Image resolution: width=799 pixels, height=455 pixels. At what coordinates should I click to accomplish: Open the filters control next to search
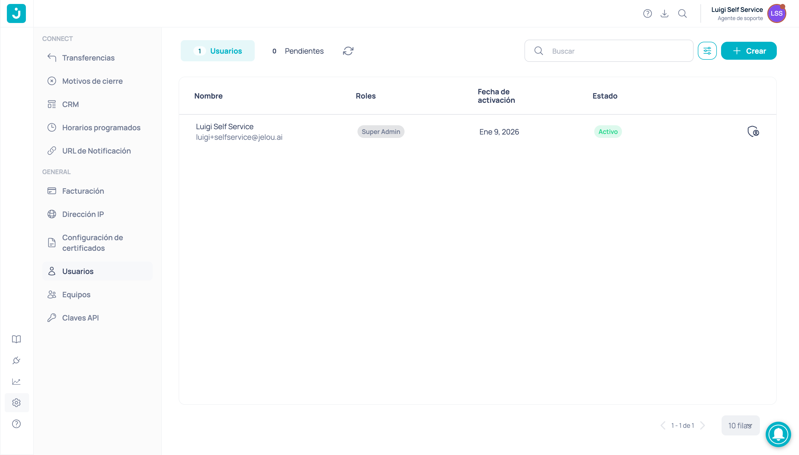click(x=707, y=51)
